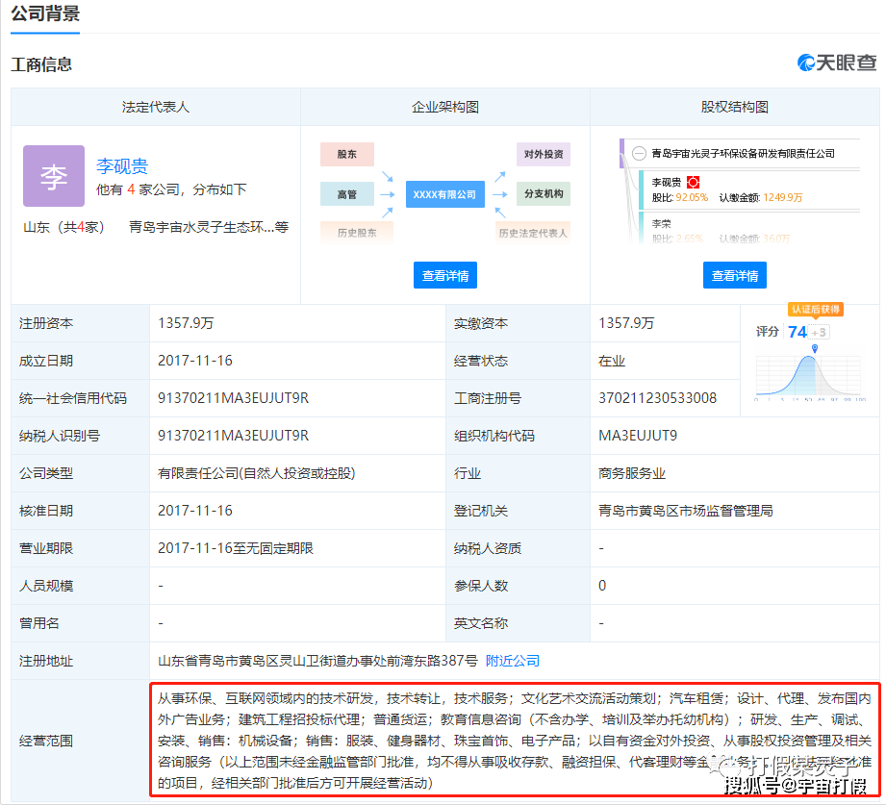This screenshot has height=805, width=886.
Task: Click the 认证后获得 orange badge
Action: [x=815, y=310]
